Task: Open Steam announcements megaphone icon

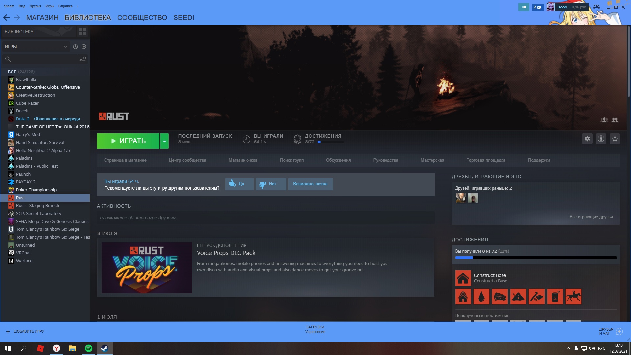Action: [524, 7]
